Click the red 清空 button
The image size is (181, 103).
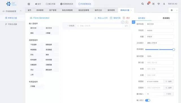point(126,18)
